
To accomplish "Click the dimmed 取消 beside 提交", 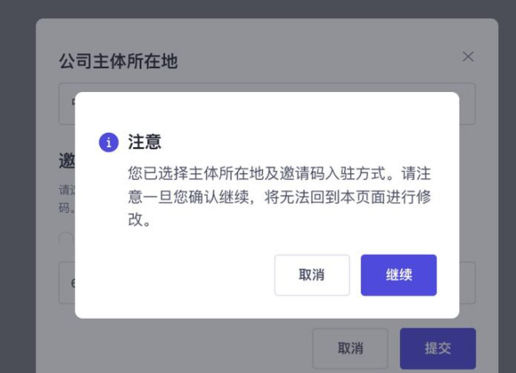I will click(x=350, y=348).
